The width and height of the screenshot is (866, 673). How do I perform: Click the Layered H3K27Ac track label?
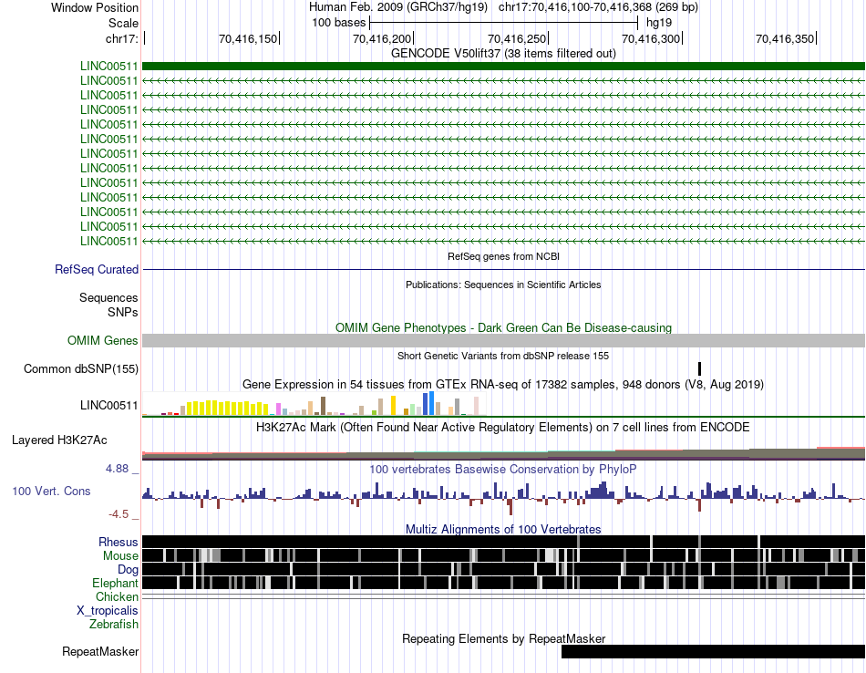coord(59,440)
